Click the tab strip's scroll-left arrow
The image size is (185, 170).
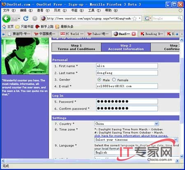pos(3,34)
